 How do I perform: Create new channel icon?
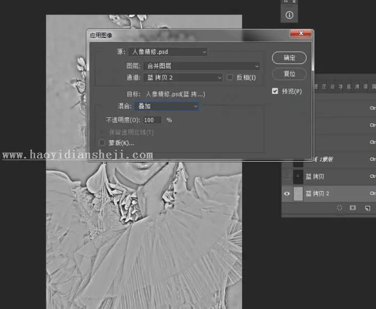[367, 208]
